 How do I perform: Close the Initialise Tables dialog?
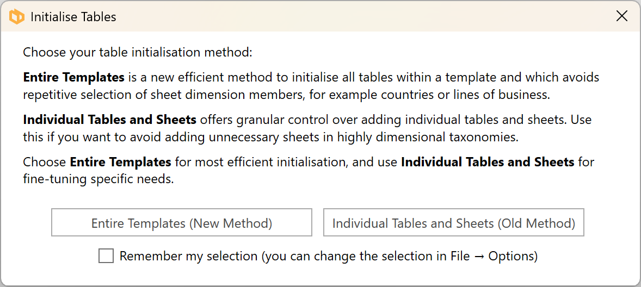point(622,16)
